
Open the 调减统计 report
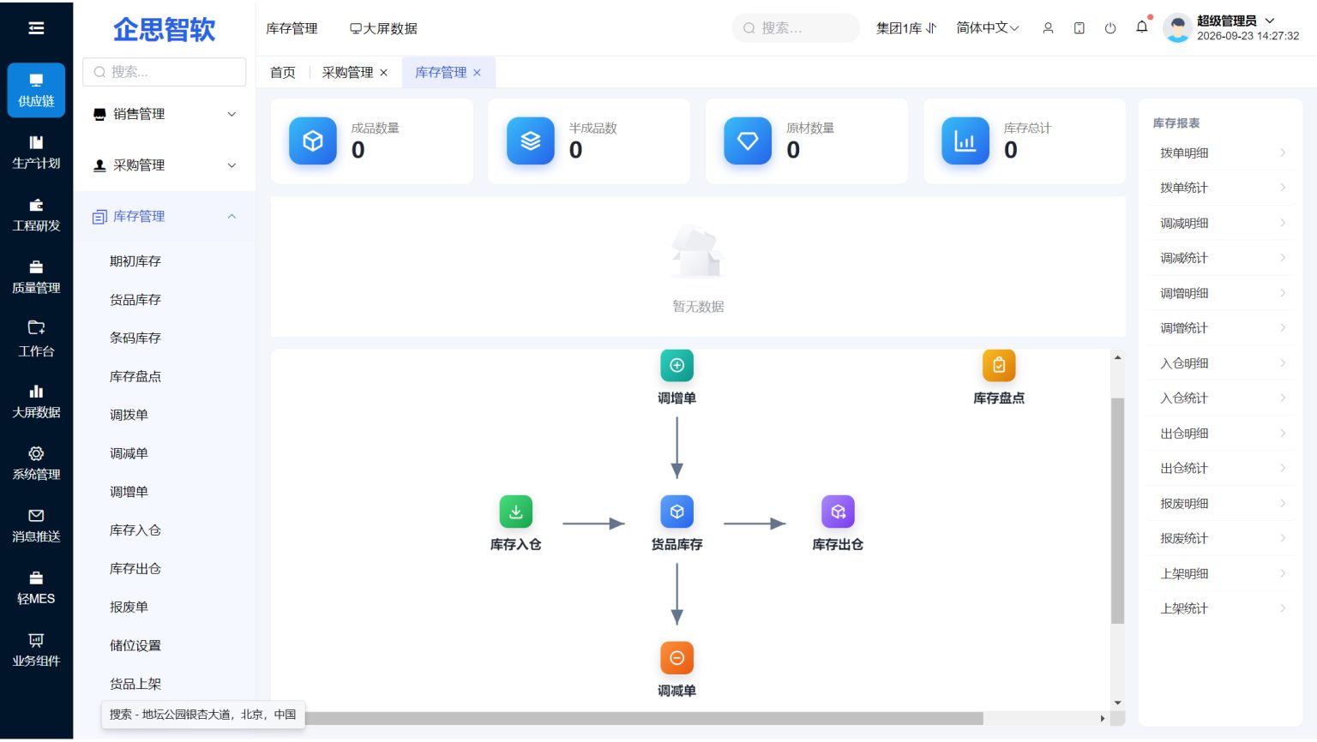1222,258
